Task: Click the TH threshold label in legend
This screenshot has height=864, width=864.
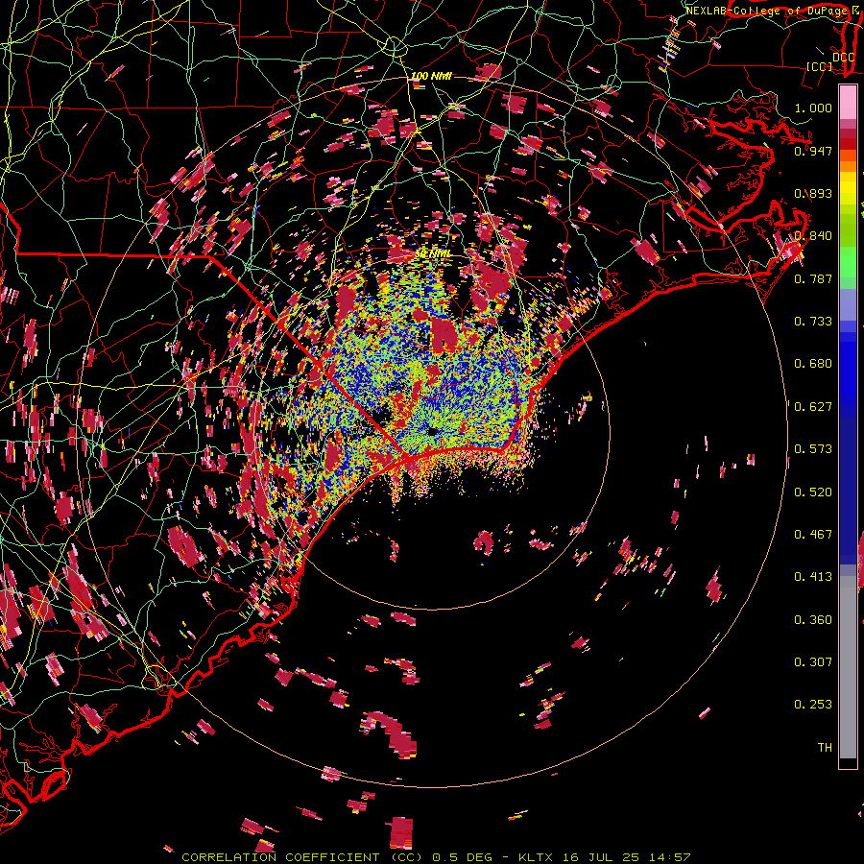Action: (x=825, y=748)
